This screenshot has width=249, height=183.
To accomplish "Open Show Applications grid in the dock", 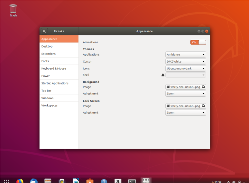I will click(6, 181).
